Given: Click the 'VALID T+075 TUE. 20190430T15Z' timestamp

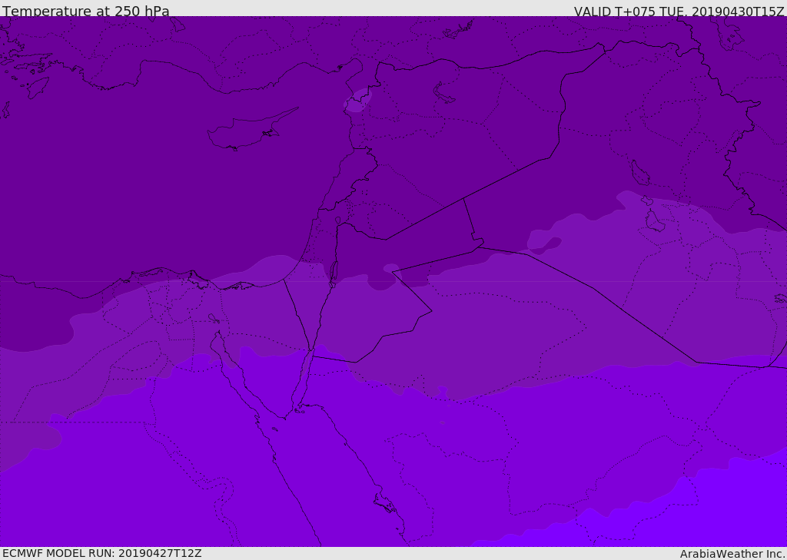Looking at the screenshot, I should [x=679, y=12].
